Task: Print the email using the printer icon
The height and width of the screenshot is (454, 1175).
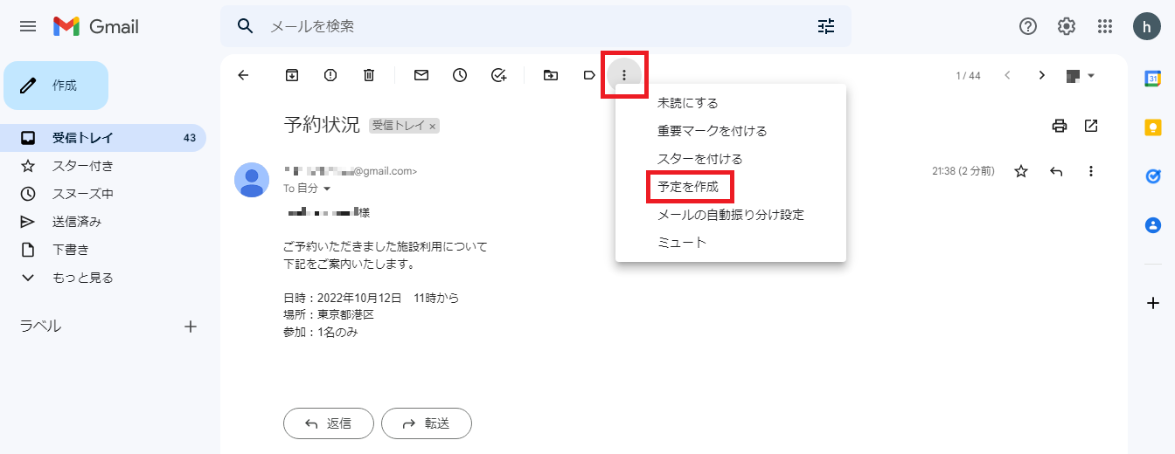Action: click(1060, 126)
